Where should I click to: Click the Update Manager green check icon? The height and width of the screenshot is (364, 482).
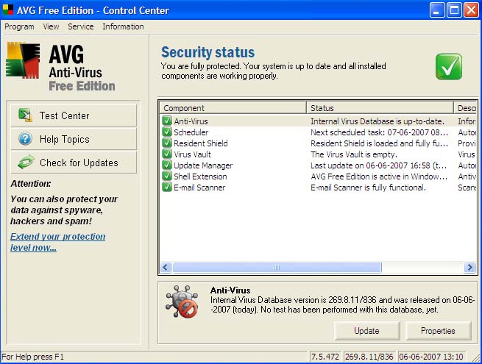(167, 165)
